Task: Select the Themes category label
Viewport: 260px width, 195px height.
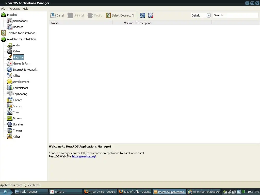Action: pyautogui.click(x=18, y=131)
